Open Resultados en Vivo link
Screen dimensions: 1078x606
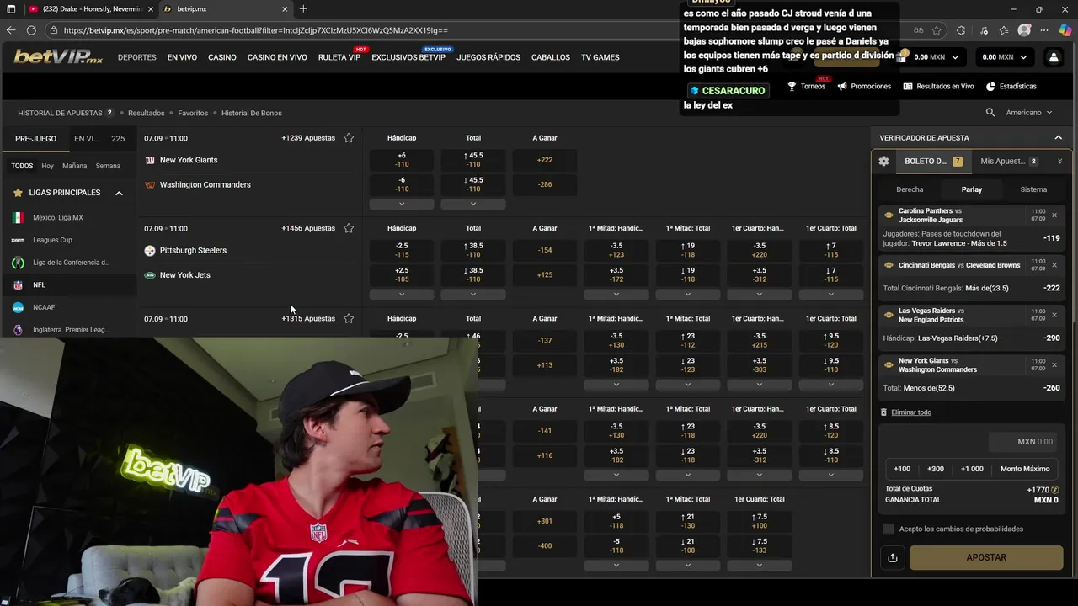pyautogui.click(x=938, y=86)
